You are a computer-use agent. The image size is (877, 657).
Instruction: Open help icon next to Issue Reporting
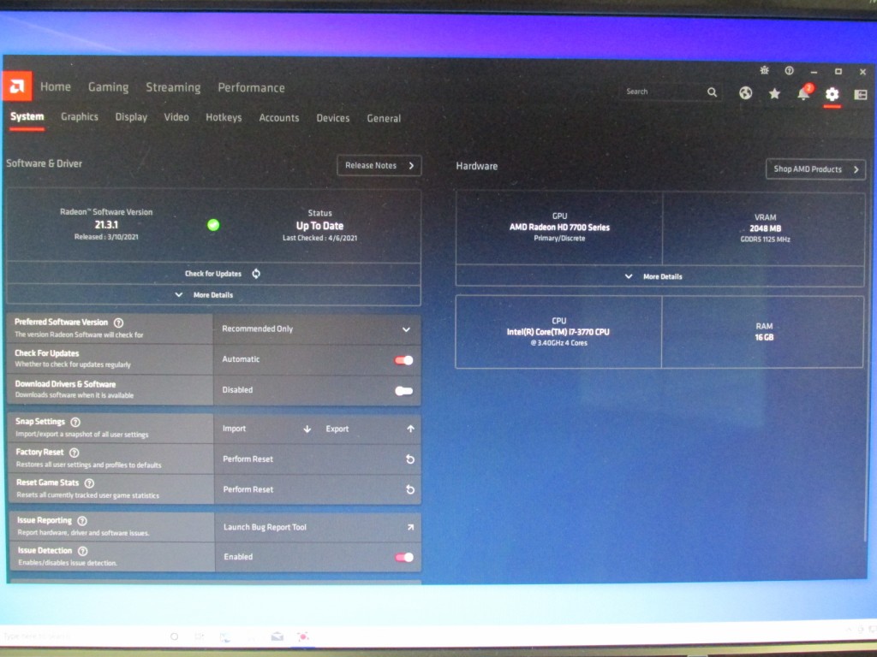pos(82,521)
